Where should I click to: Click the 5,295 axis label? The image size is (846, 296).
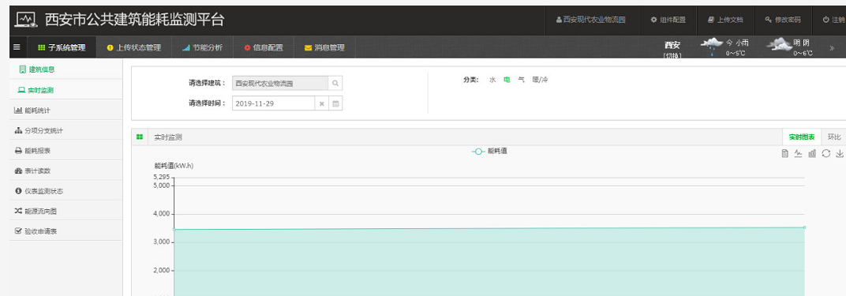point(162,177)
